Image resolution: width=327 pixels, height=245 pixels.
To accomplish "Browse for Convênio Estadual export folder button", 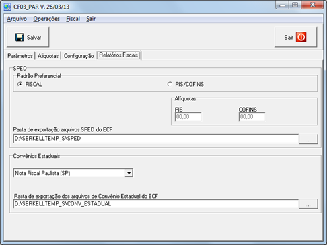I will click(308, 204).
